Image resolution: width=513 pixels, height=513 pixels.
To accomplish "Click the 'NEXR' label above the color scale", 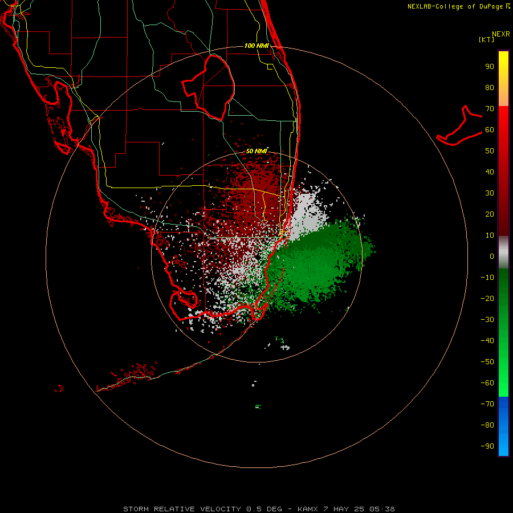I will (x=501, y=34).
